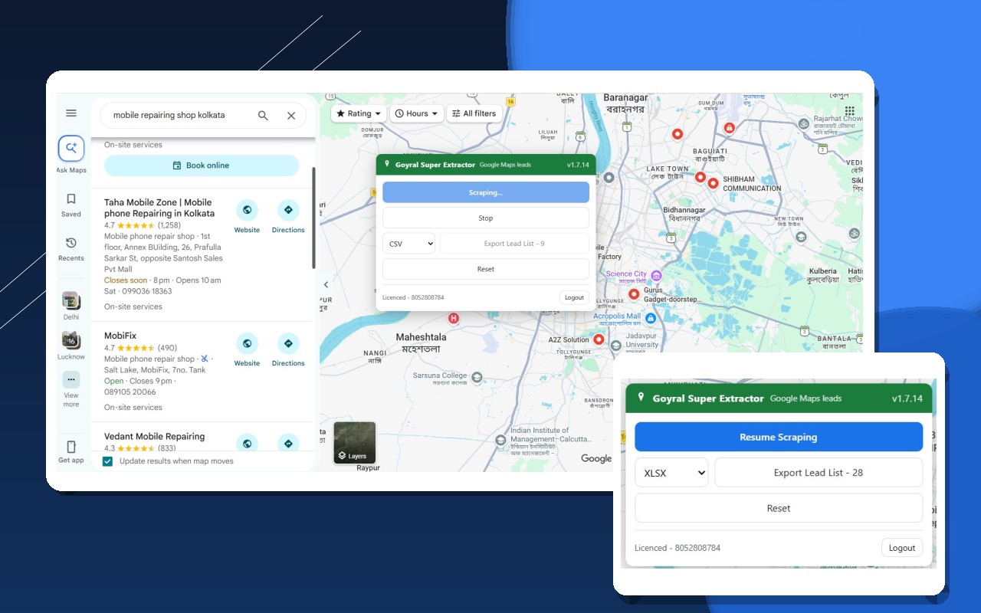The image size is (981, 613).
Task: Click the search magnifier icon
Action: pos(263,116)
